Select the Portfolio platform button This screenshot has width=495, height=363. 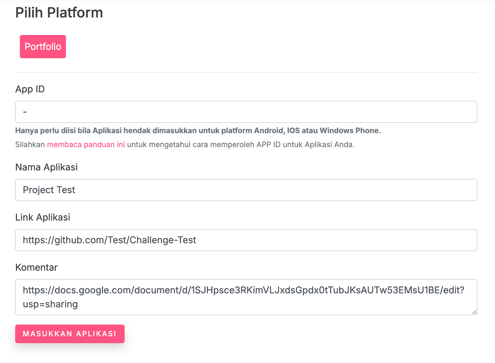pos(43,47)
